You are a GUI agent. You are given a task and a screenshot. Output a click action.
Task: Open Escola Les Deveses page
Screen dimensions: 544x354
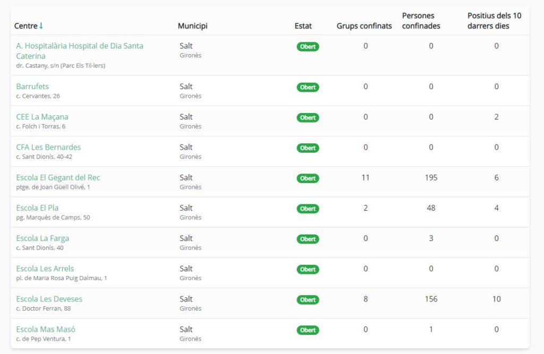49,299
